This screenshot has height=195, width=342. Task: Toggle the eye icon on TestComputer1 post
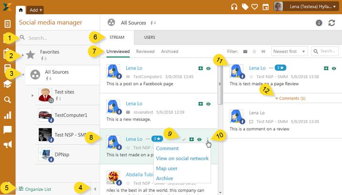click(x=208, y=68)
